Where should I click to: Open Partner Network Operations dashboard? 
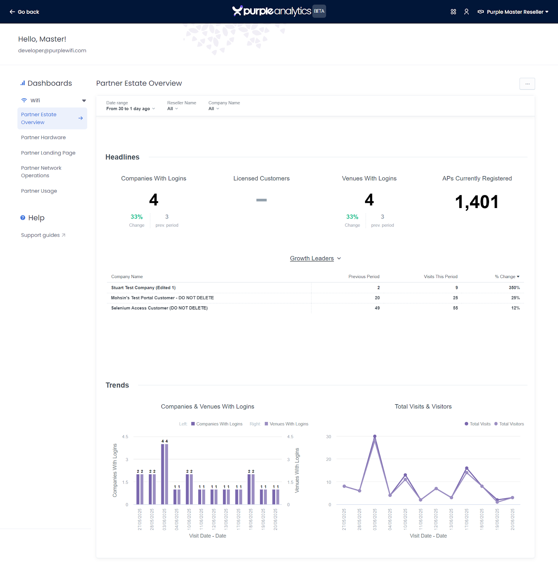(x=41, y=172)
